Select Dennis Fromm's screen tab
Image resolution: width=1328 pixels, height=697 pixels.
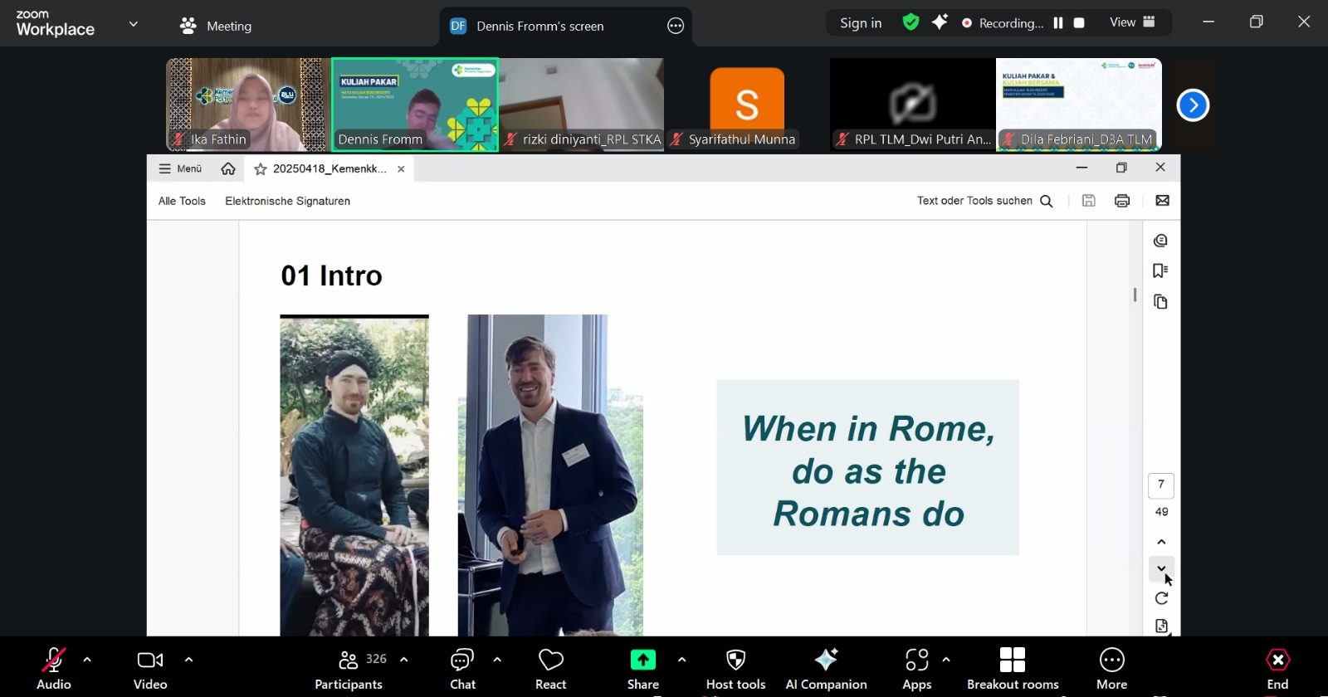(x=539, y=26)
